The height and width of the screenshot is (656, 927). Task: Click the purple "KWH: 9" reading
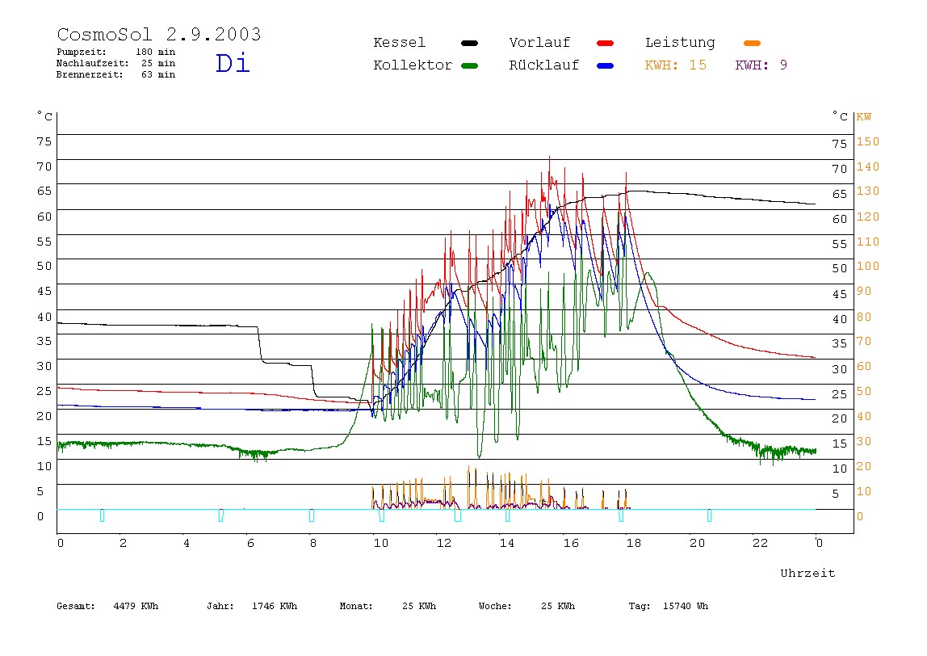(x=761, y=65)
